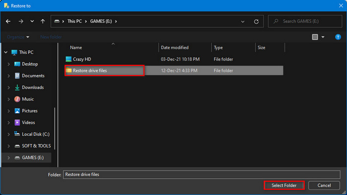Open the blue help icon
Screen dimensions: 347x195
point(338,37)
